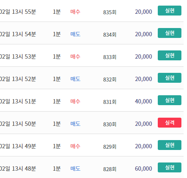Click the 40,000 amount in the 831회 row
Viewport: 187px width, 178px height.
pyautogui.click(x=144, y=101)
